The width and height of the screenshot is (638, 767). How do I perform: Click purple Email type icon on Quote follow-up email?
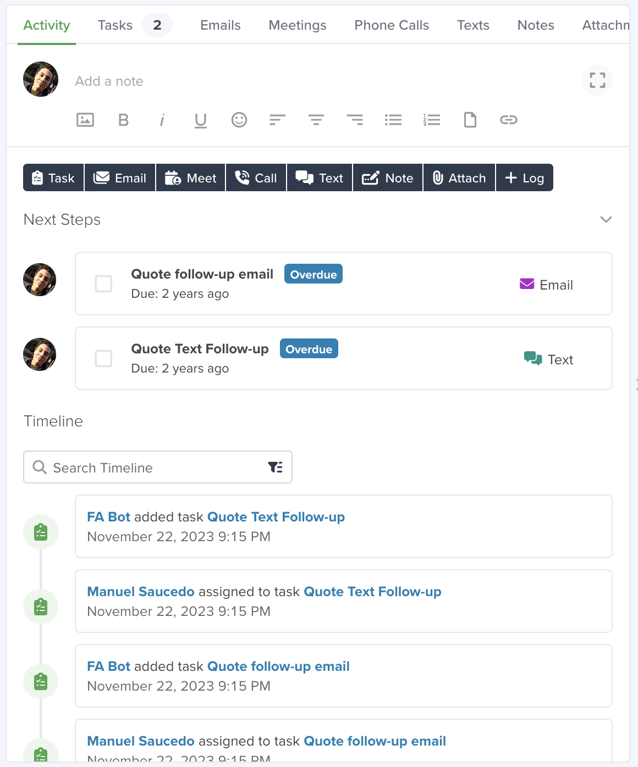click(x=527, y=284)
